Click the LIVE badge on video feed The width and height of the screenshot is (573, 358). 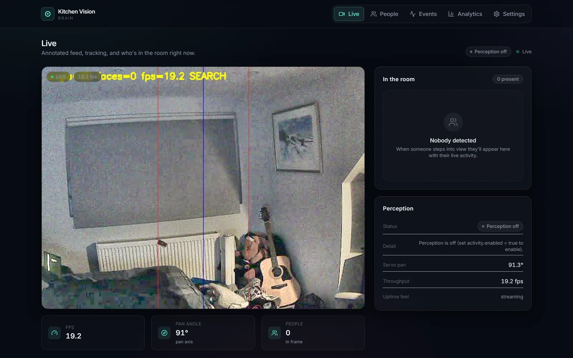[x=58, y=77]
